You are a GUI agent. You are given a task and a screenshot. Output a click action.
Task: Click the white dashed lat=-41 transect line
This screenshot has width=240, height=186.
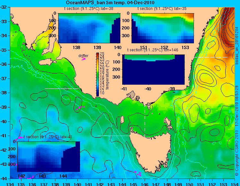tap(114, 136)
